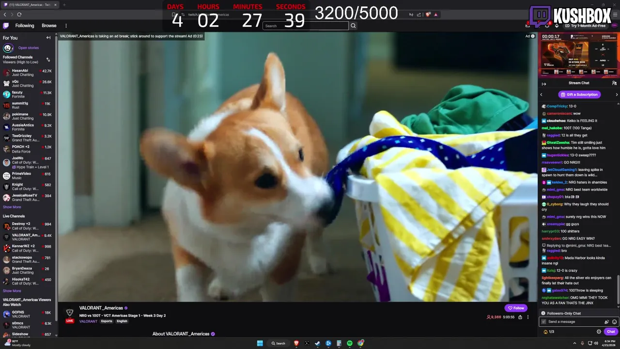This screenshot has height=349, width=620.
Task: Open JessicaRoseTV channel in sidebar
Action: [x=28, y=197]
